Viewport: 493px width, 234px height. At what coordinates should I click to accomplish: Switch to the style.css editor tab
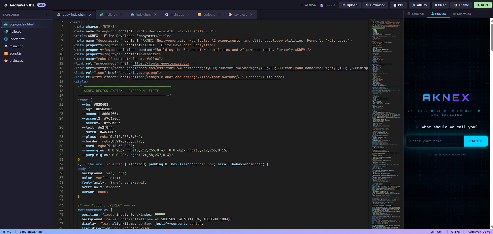[241, 15]
